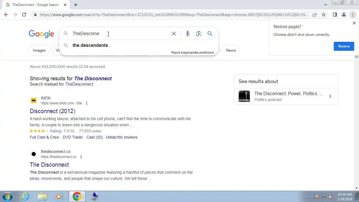Open Windows Explorer folder in taskbar
Screen dimensions: 359x202
click(42, 196)
